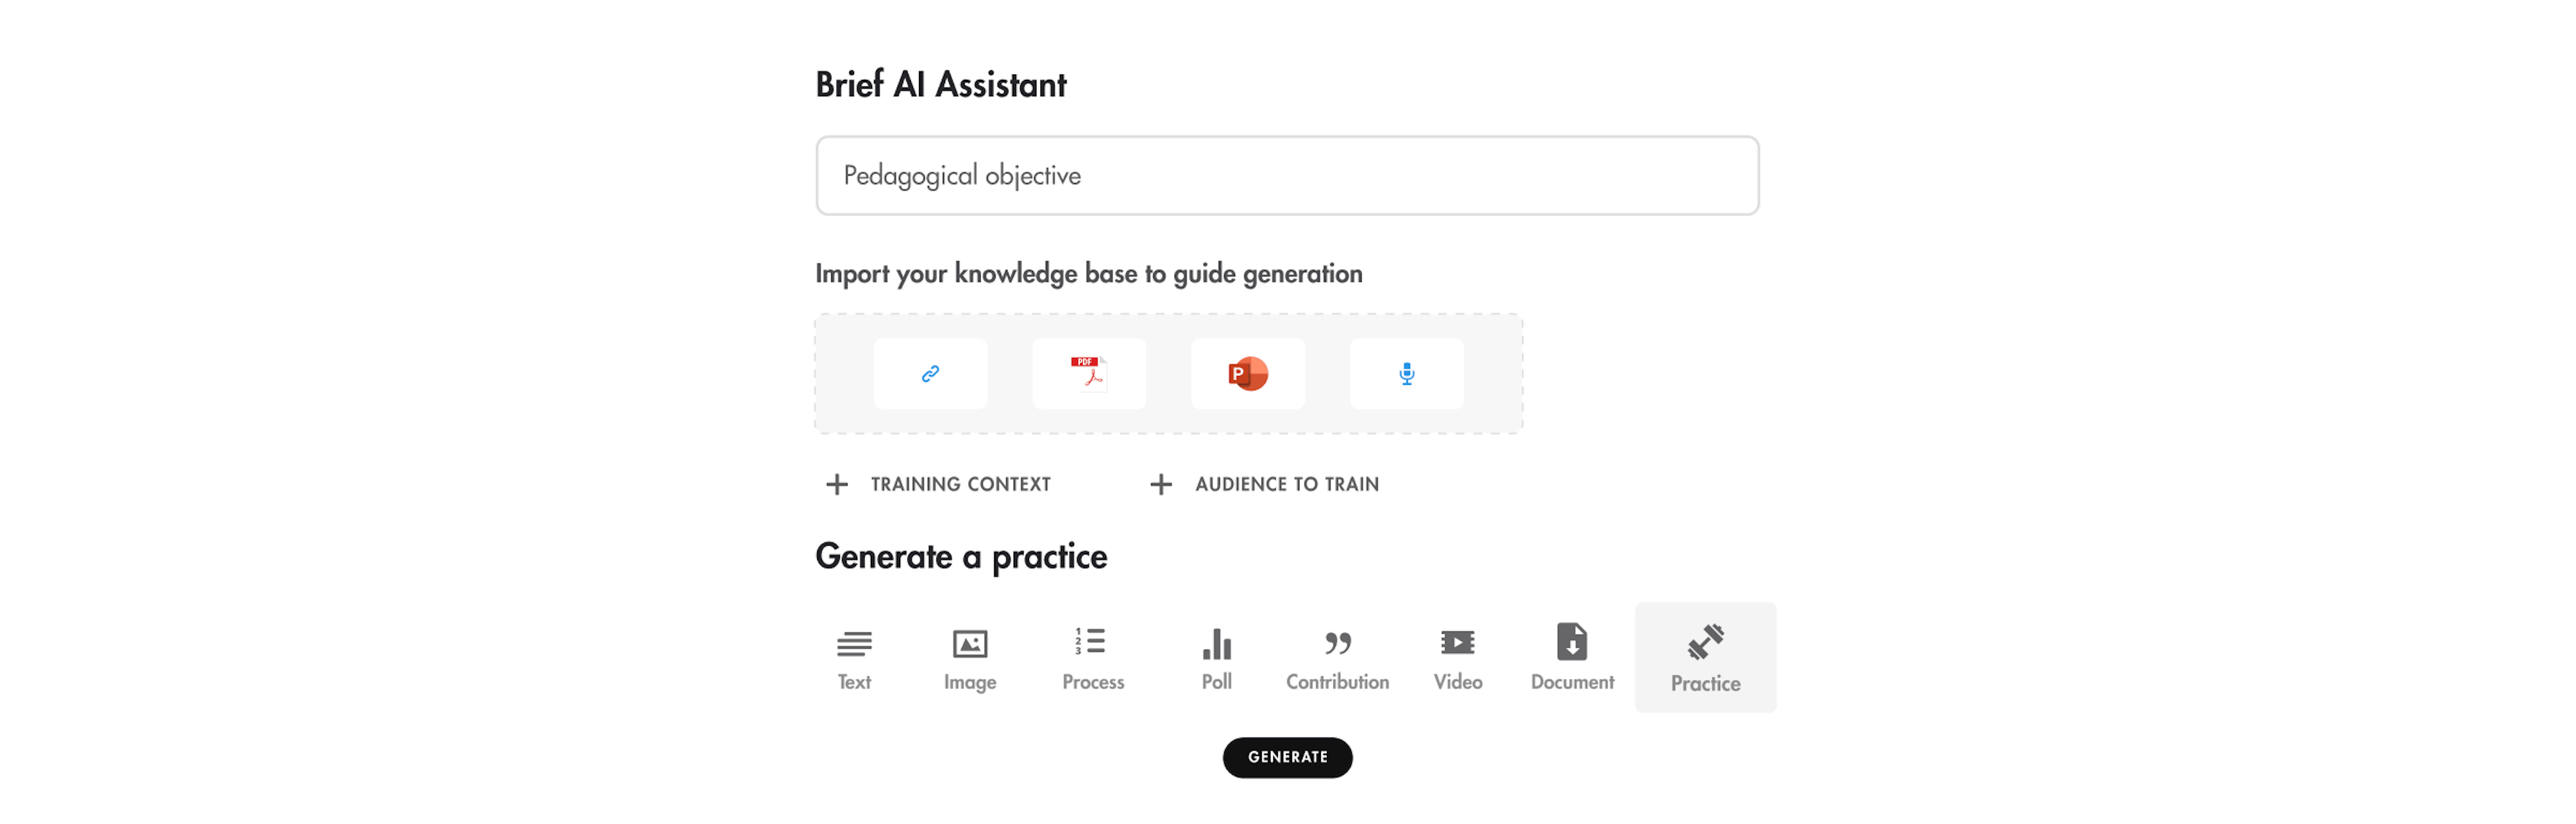
Task: Choose the Process content type
Action: click(1092, 658)
